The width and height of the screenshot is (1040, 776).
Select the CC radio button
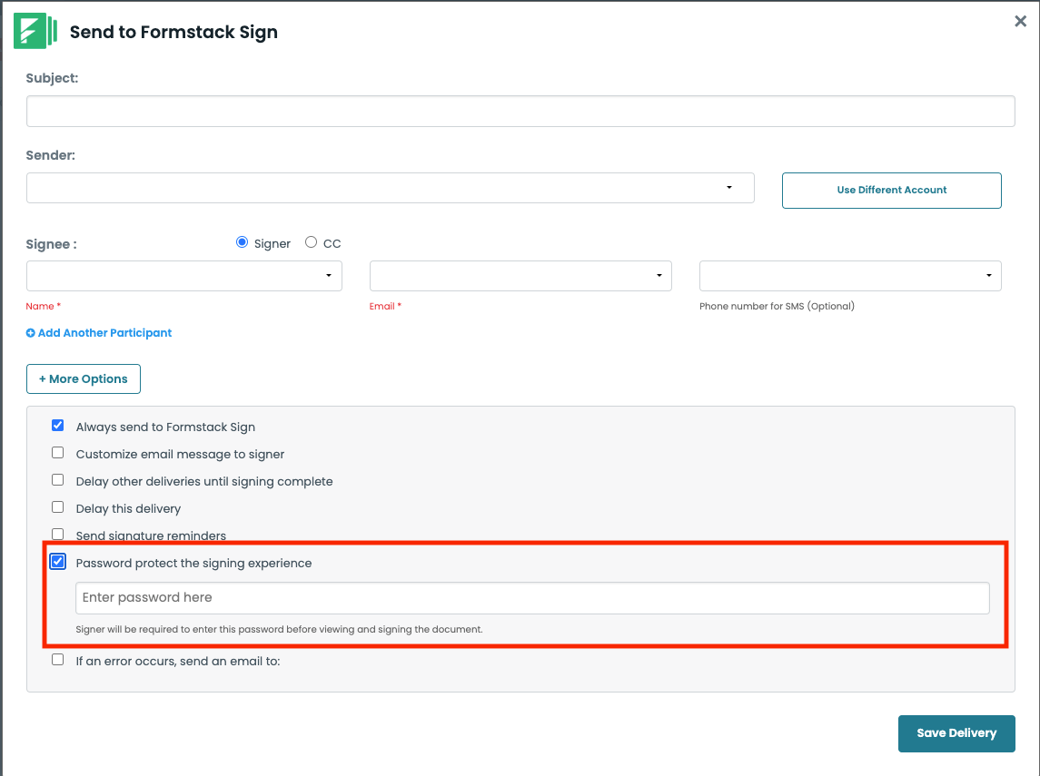tap(312, 242)
